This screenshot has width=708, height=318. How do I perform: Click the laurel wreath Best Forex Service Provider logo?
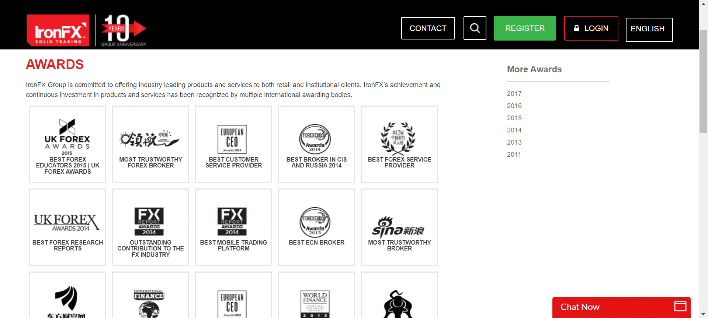[398, 138]
